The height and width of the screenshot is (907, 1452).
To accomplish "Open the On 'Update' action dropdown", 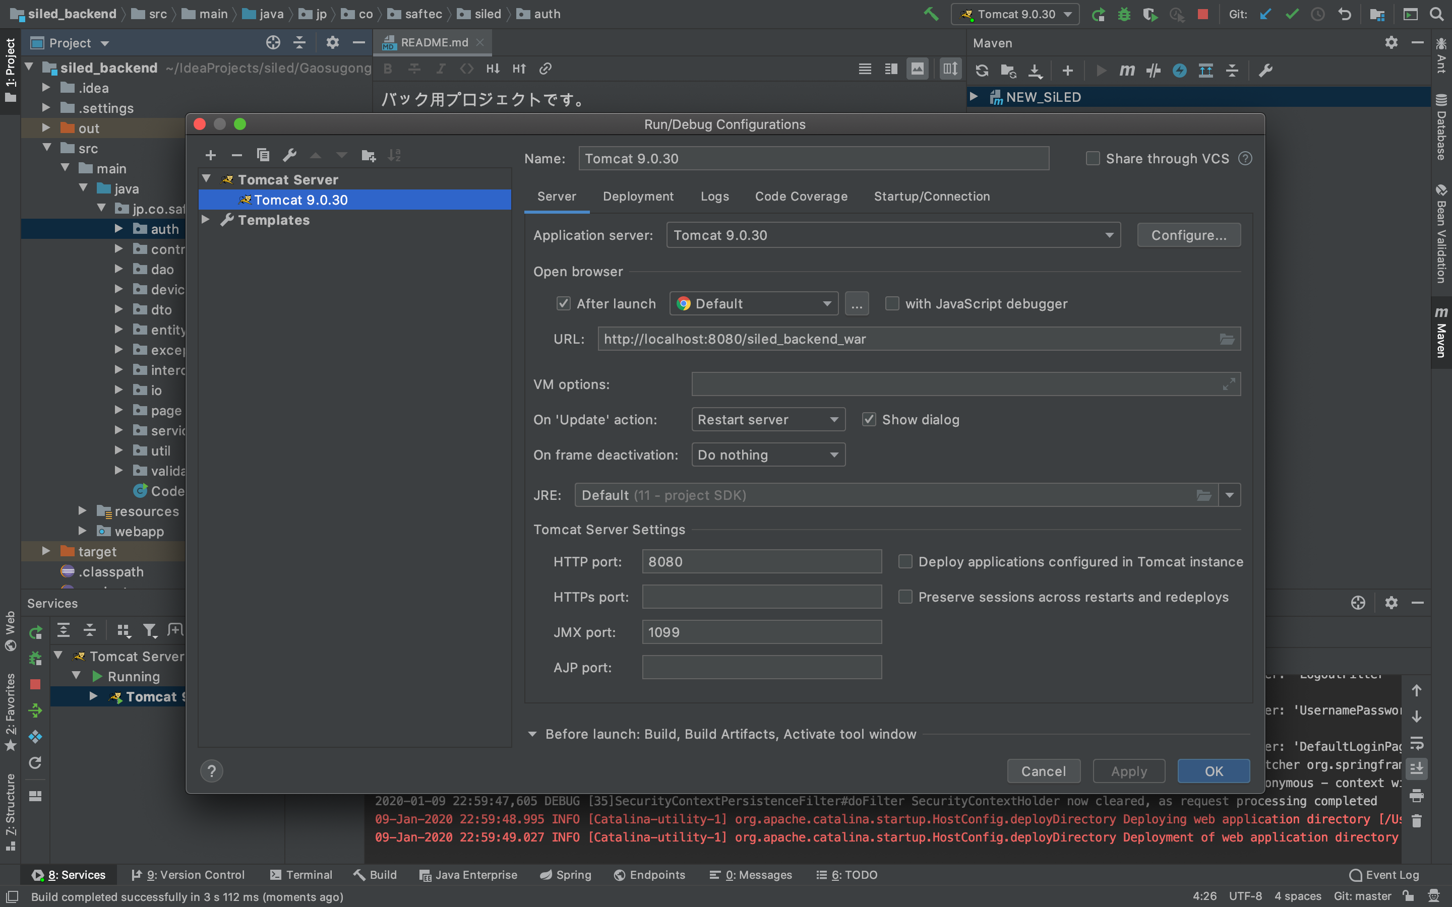I will (768, 420).
